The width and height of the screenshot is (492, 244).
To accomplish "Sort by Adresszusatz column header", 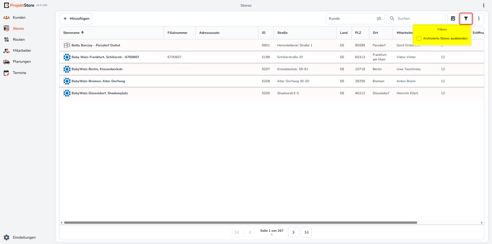I will 209,33.
